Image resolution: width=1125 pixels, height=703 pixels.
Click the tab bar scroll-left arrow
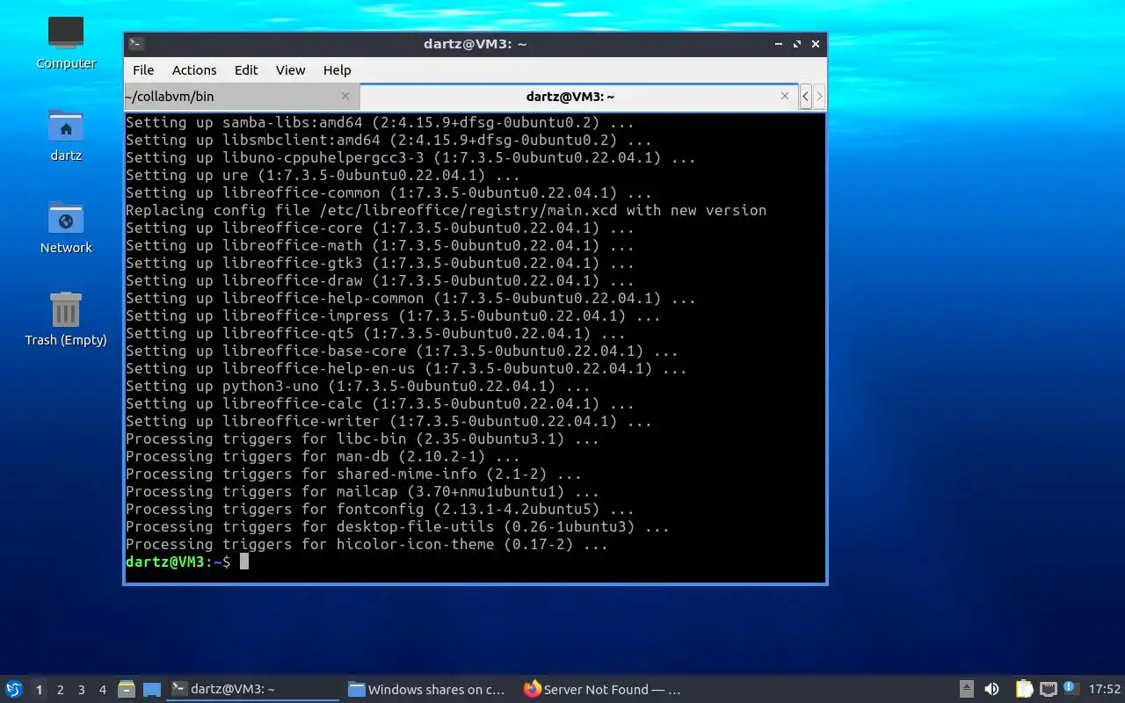(805, 97)
